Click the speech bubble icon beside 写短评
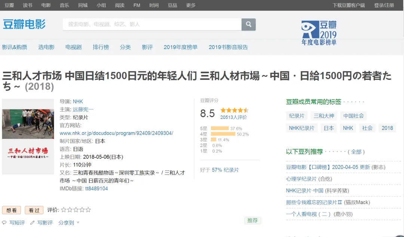404x237 pixels. 4,222
